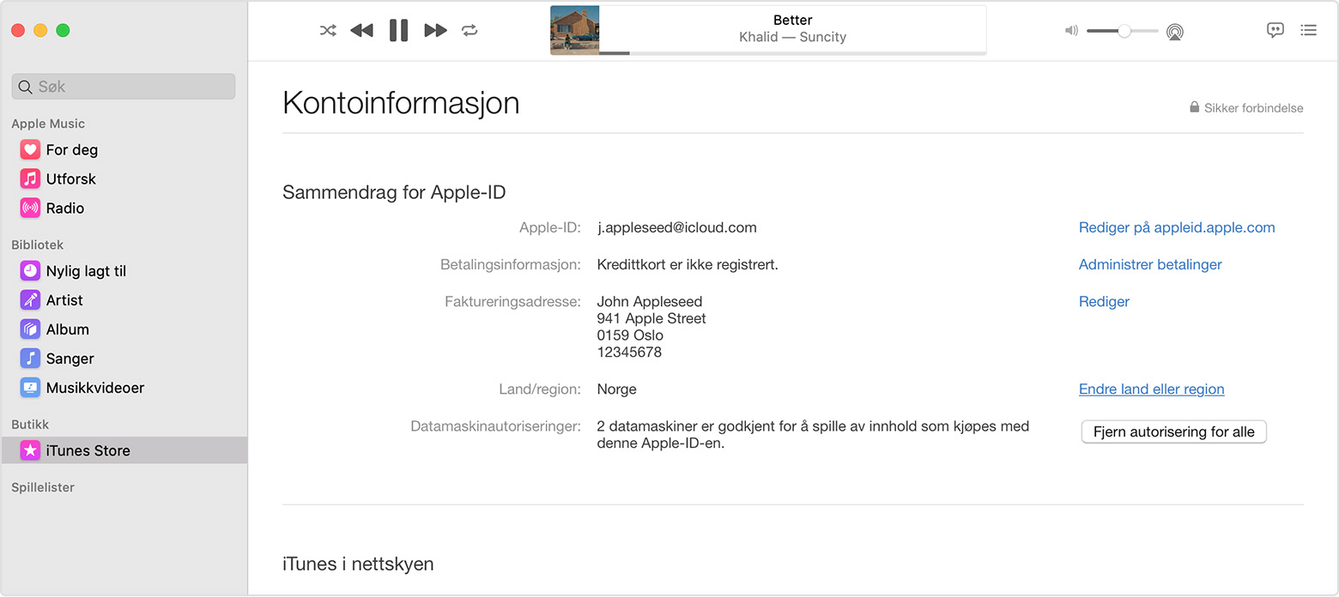
Task: Select the Sanger library section
Action: point(70,358)
